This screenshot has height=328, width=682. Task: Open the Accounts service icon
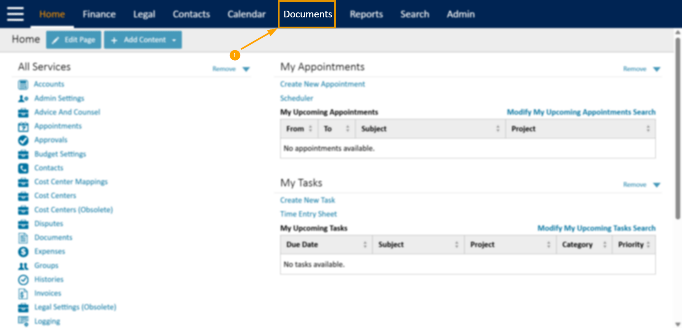click(x=23, y=84)
